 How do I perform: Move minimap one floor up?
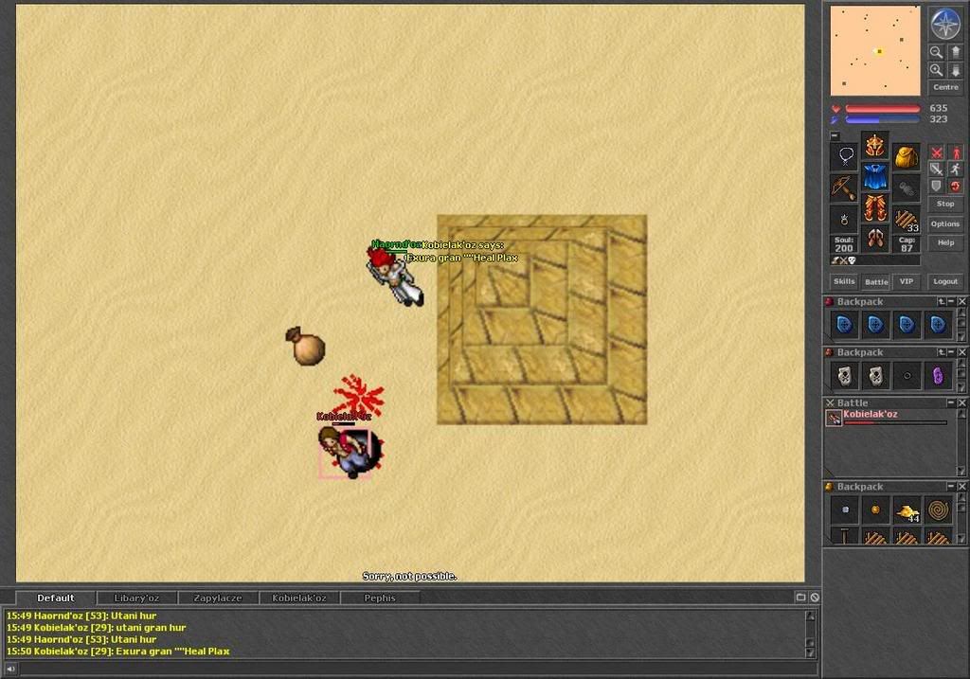955,52
